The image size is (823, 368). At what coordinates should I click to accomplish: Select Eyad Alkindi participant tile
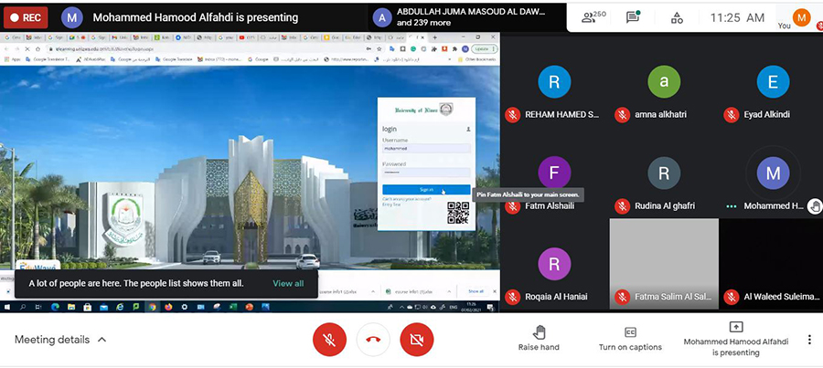(x=773, y=82)
